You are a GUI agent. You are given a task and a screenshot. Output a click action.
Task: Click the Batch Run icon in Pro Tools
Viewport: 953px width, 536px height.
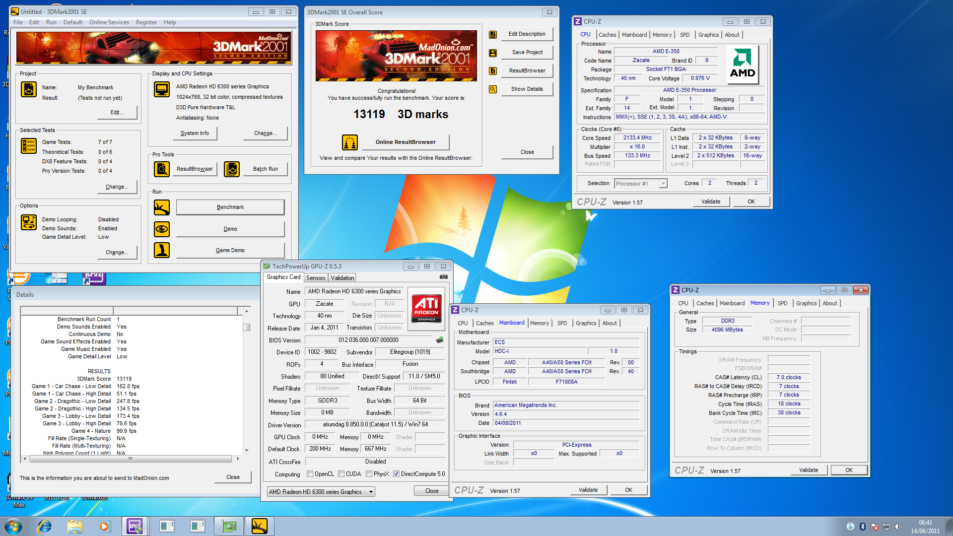click(232, 169)
